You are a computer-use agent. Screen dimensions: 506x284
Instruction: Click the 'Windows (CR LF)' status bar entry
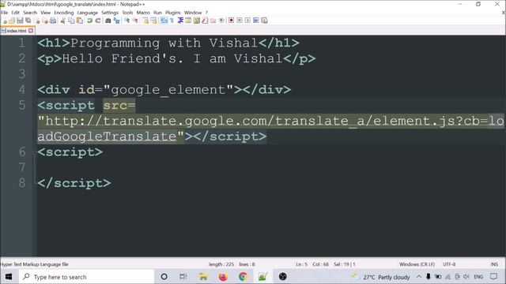click(x=417, y=264)
